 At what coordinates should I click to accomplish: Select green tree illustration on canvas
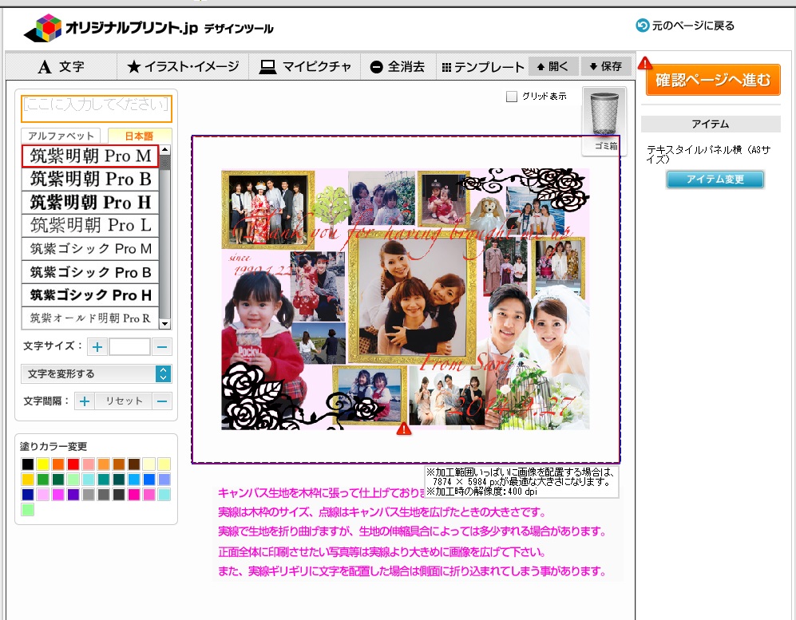point(332,206)
